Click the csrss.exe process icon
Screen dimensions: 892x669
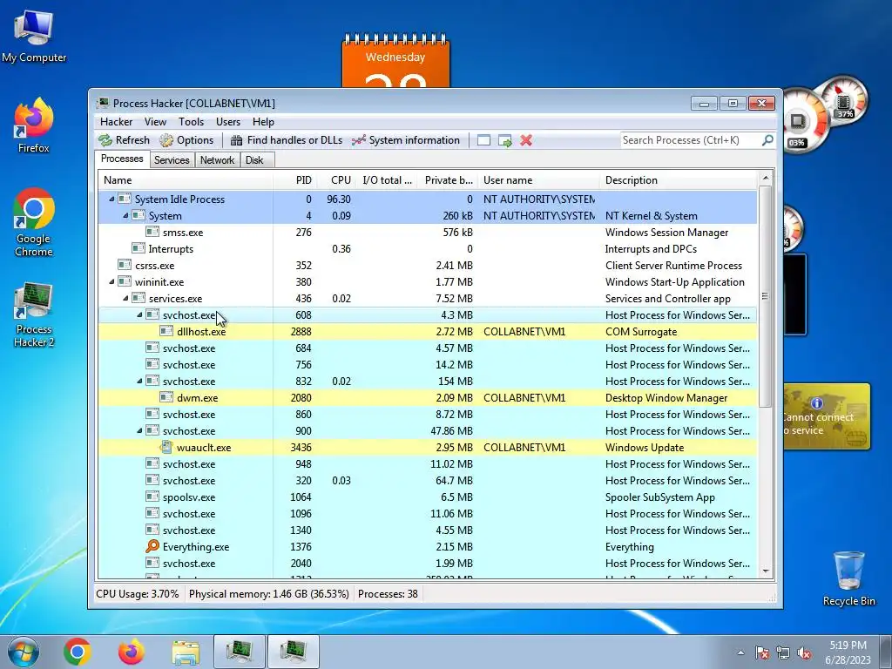pos(124,265)
